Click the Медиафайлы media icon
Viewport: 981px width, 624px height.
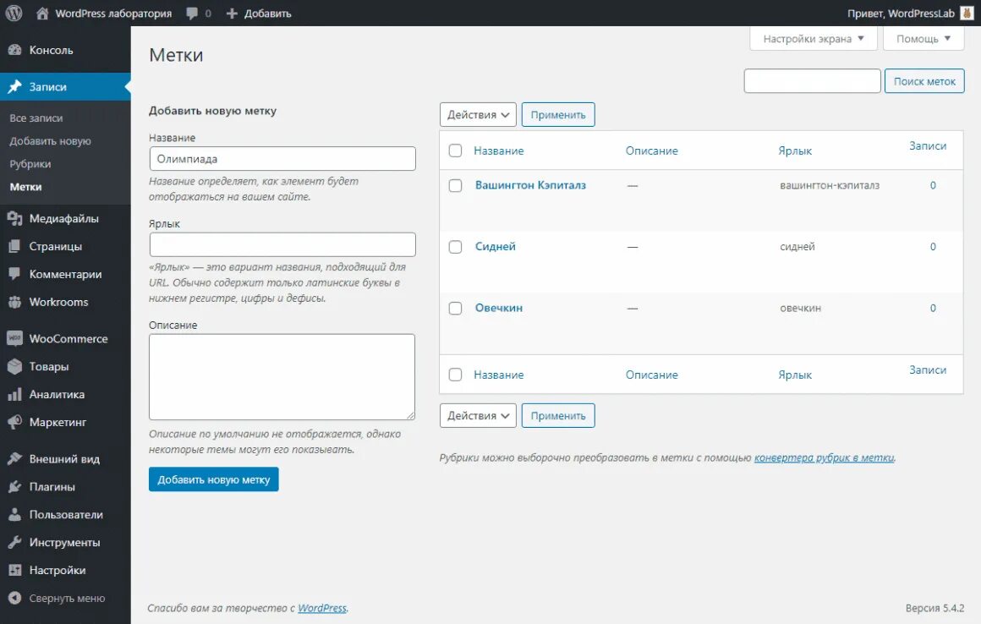pos(14,219)
